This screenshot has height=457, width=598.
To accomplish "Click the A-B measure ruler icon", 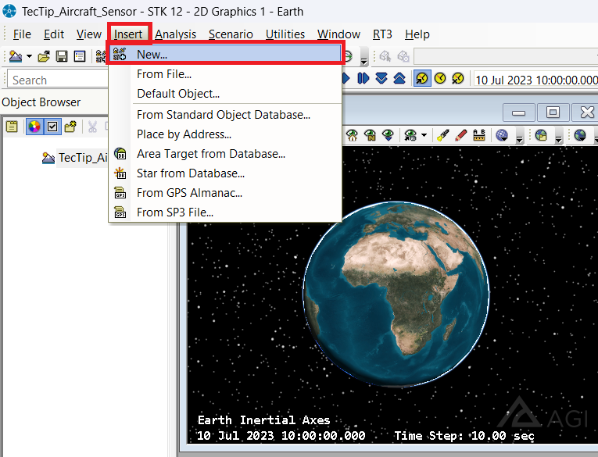I will 479,135.
